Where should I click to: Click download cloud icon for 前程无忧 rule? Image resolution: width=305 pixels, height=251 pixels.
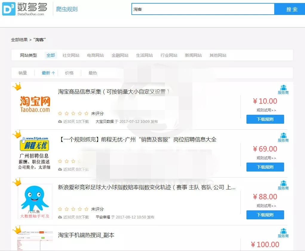(x=60, y=169)
